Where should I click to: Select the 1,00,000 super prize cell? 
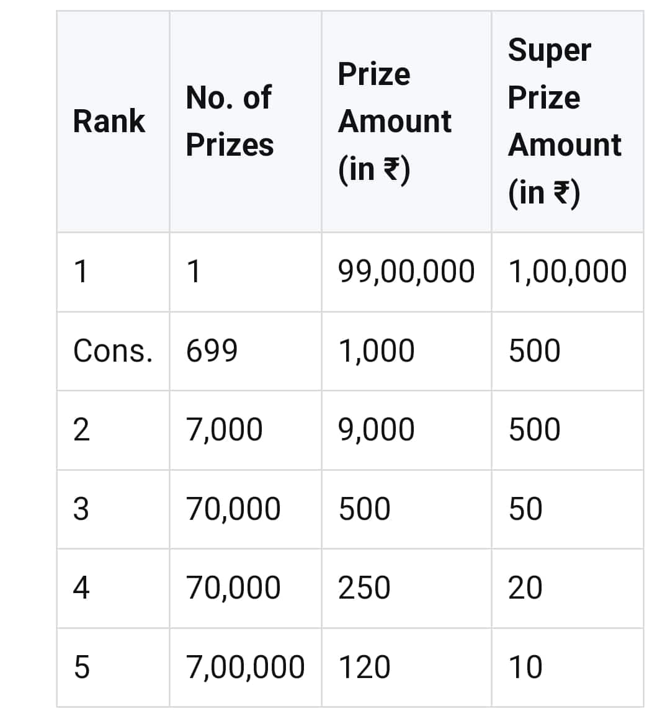click(568, 272)
